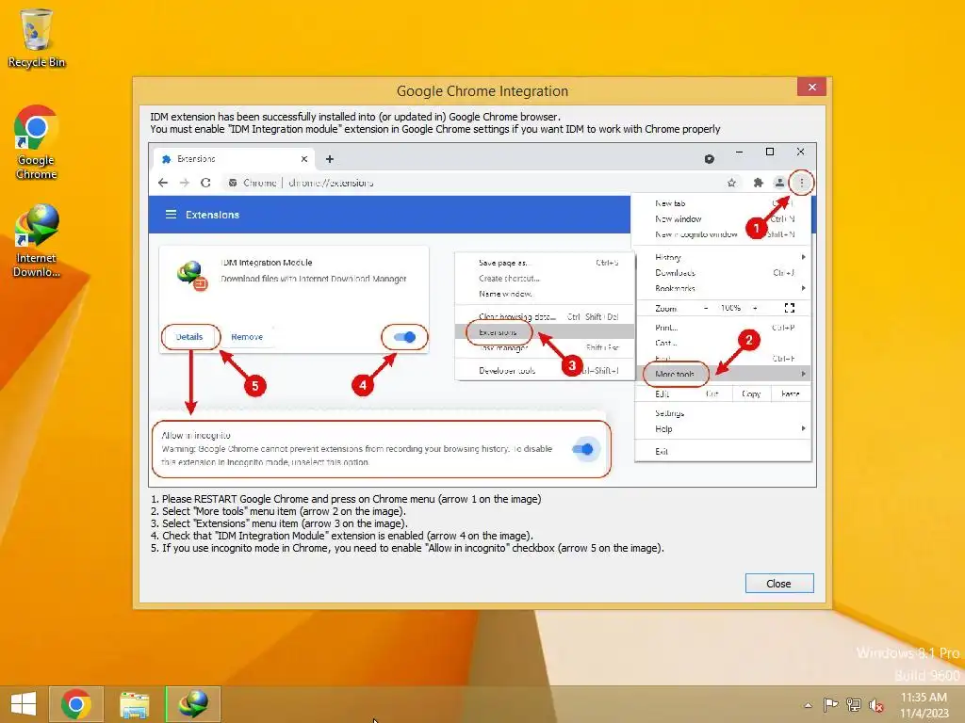Click the IDM Integration Module logo in the picture
Viewport: 965px width, 723px height.
click(x=192, y=276)
